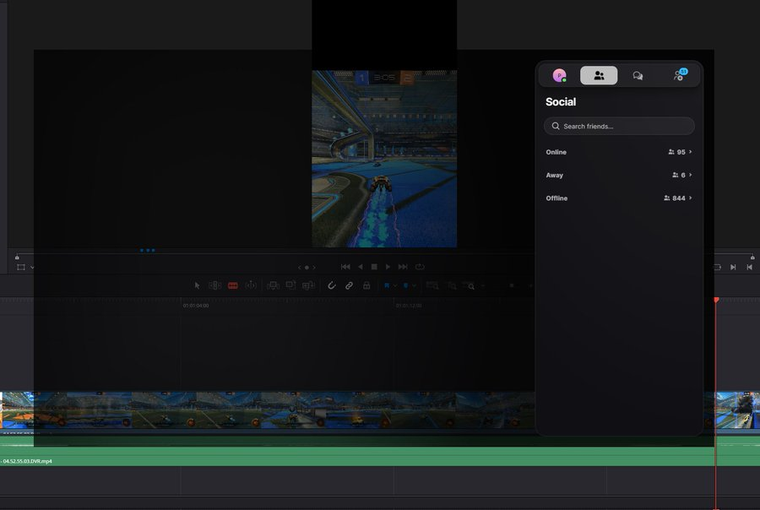Viewport: 760px width, 510px height.
Task: Open the marker color dropdown
Action: click(x=414, y=285)
